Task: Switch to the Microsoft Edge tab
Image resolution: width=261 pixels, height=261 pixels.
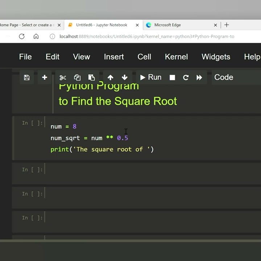Action: [167, 25]
